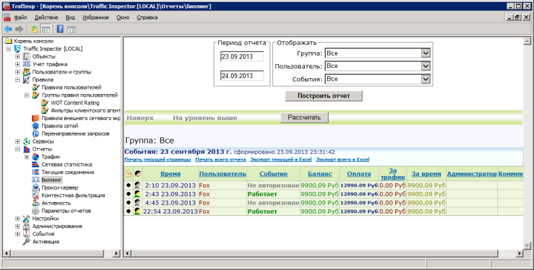Click the Сетевая статистика icon
The image size is (534, 270).
(x=35, y=165)
